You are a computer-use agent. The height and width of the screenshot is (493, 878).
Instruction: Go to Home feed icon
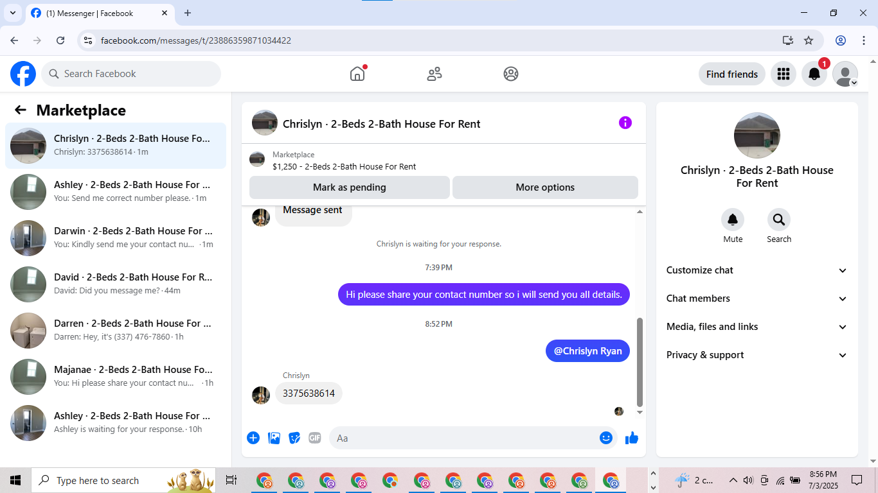(x=357, y=74)
